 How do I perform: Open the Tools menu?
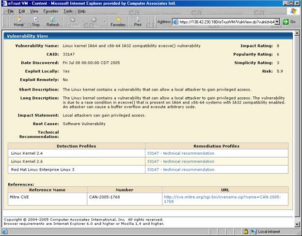pos(68,11)
